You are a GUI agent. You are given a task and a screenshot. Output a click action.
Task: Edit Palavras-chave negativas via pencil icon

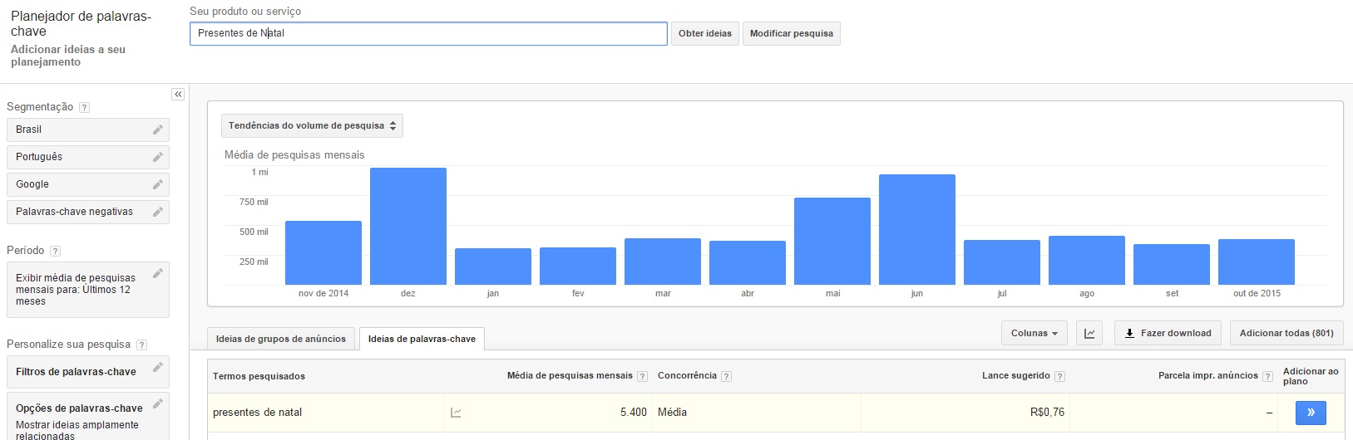tap(157, 212)
